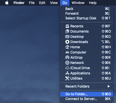
Task: Click the Network globe icon
Action: pyautogui.click(x=67, y=63)
